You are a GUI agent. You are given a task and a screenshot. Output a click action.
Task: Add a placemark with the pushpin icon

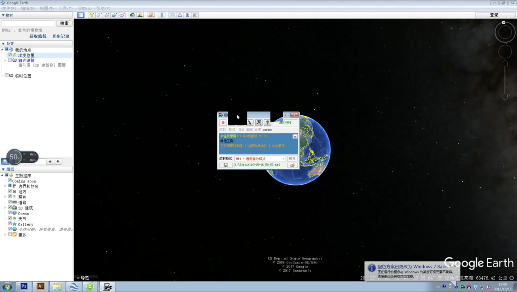[91, 15]
